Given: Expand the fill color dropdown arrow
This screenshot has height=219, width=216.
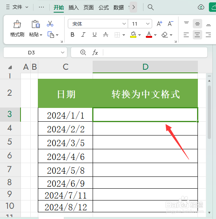Looking at the screenshot, I should [140, 35].
